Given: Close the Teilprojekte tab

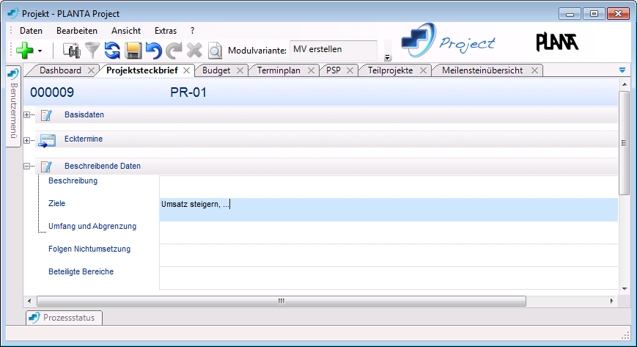Looking at the screenshot, I should (x=423, y=70).
